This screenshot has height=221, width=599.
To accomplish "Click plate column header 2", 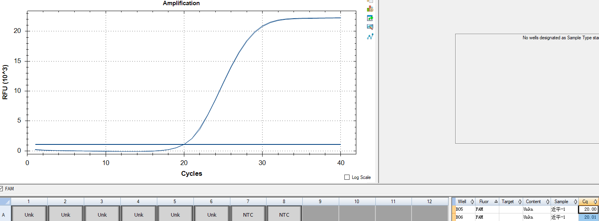I will (x=66, y=202).
